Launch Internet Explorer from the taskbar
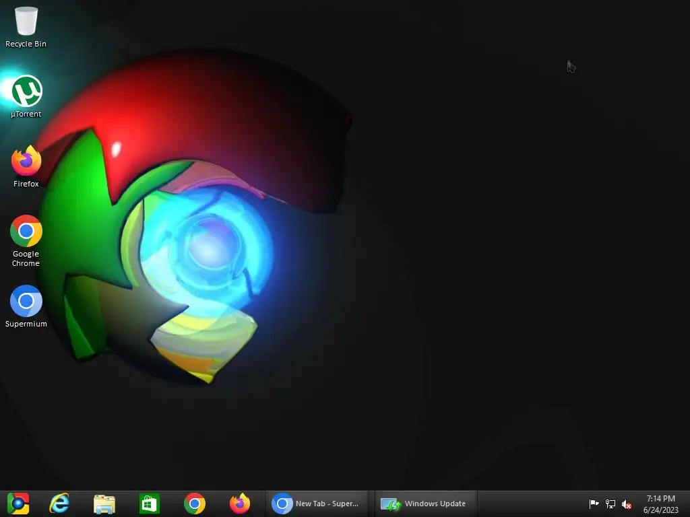 59,504
